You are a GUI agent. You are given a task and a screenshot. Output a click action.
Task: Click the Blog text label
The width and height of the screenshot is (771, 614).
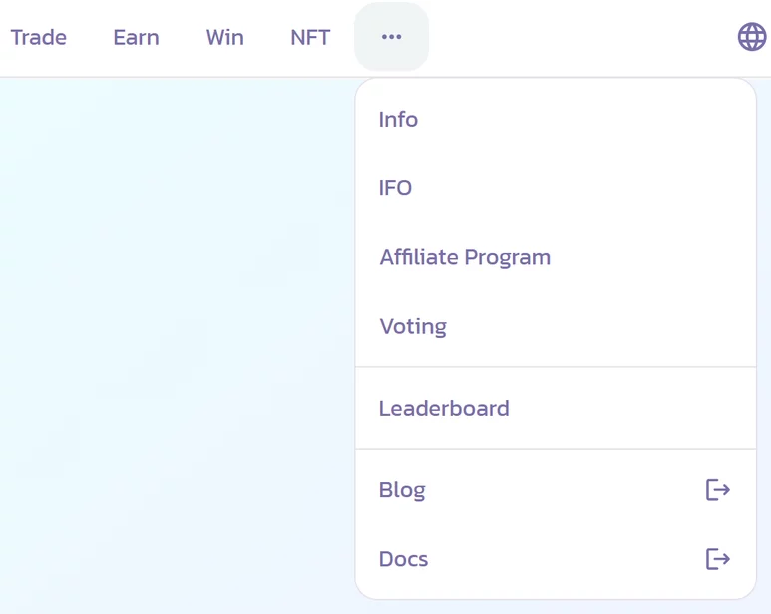click(x=402, y=489)
